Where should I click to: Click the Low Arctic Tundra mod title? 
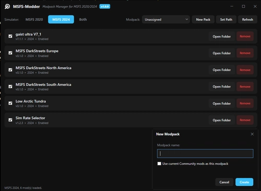pyautogui.click(x=31, y=101)
